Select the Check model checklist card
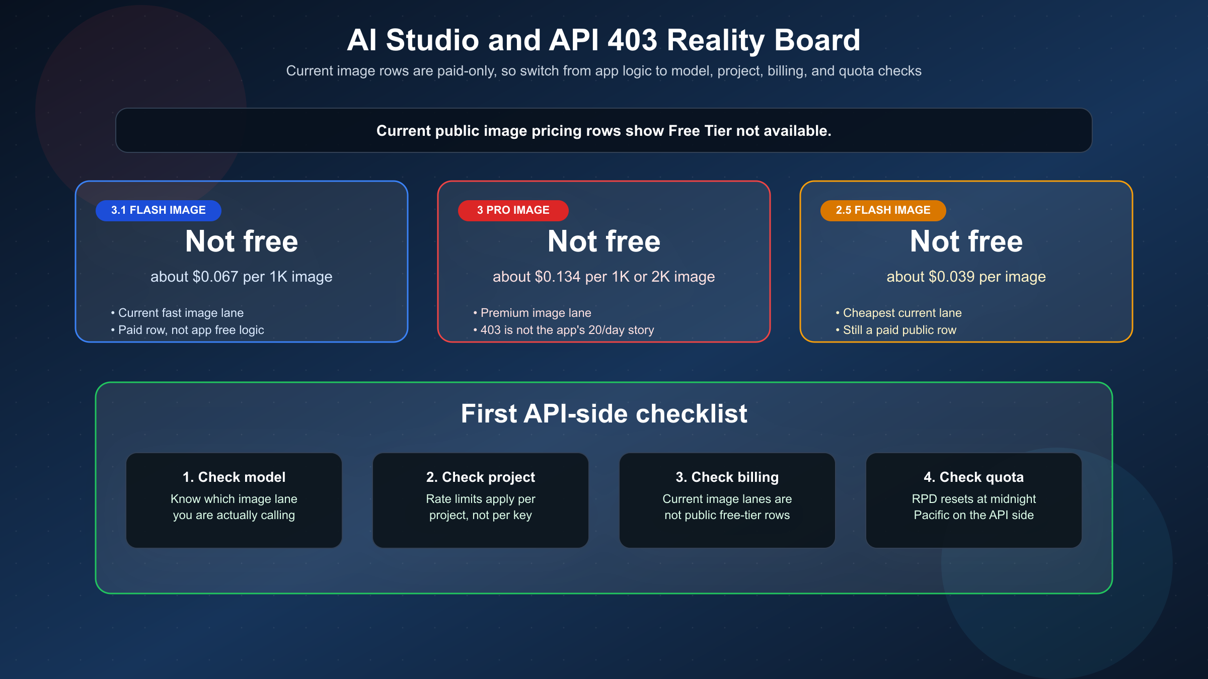 coord(234,500)
